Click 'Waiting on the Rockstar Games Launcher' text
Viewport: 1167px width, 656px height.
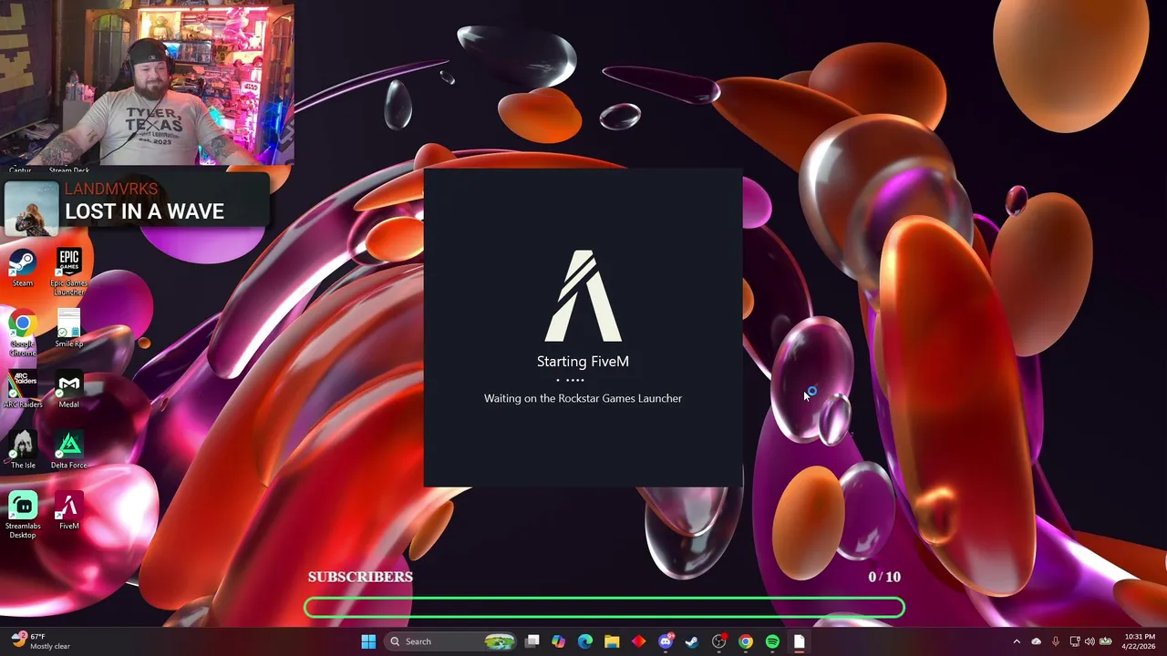[583, 398]
